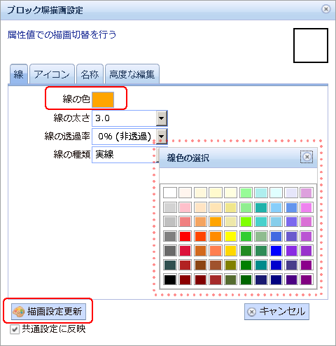Choose the black swatch in the palette
Screen dimensions: 336x346
click(170, 279)
